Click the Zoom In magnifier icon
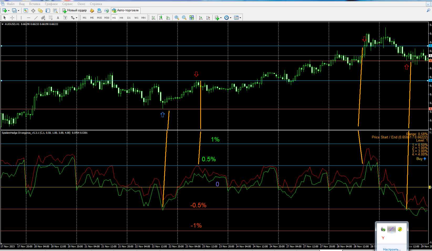The image size is (432, 251). [x=177, y=18]
